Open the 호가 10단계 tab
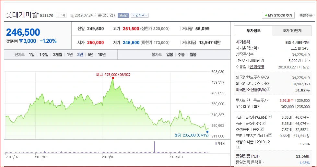The height and width of the screenshot is (167, 317). pyautogui.click(x=292, y=31)
